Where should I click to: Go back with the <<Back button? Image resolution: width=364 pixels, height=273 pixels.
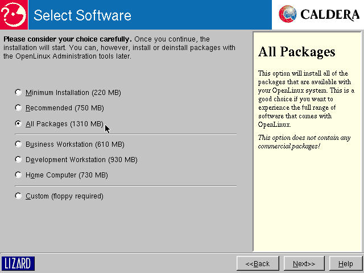[x=258, y=263]
